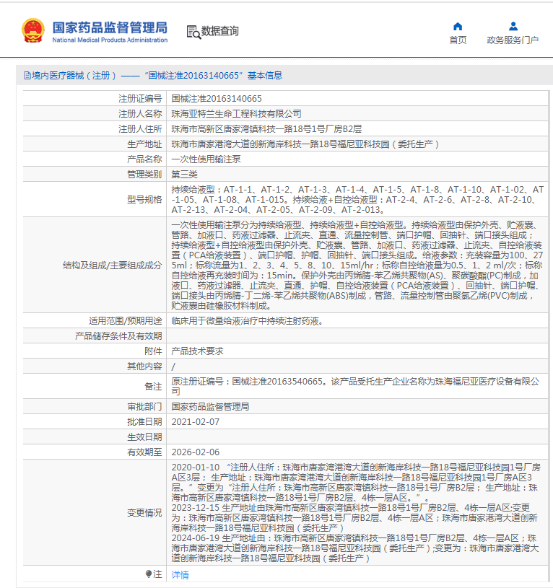Image resolution: width=553 pixels, height=588 pixels.
Task: Click the 数据查询 heading text
Action: click(220, 31)
